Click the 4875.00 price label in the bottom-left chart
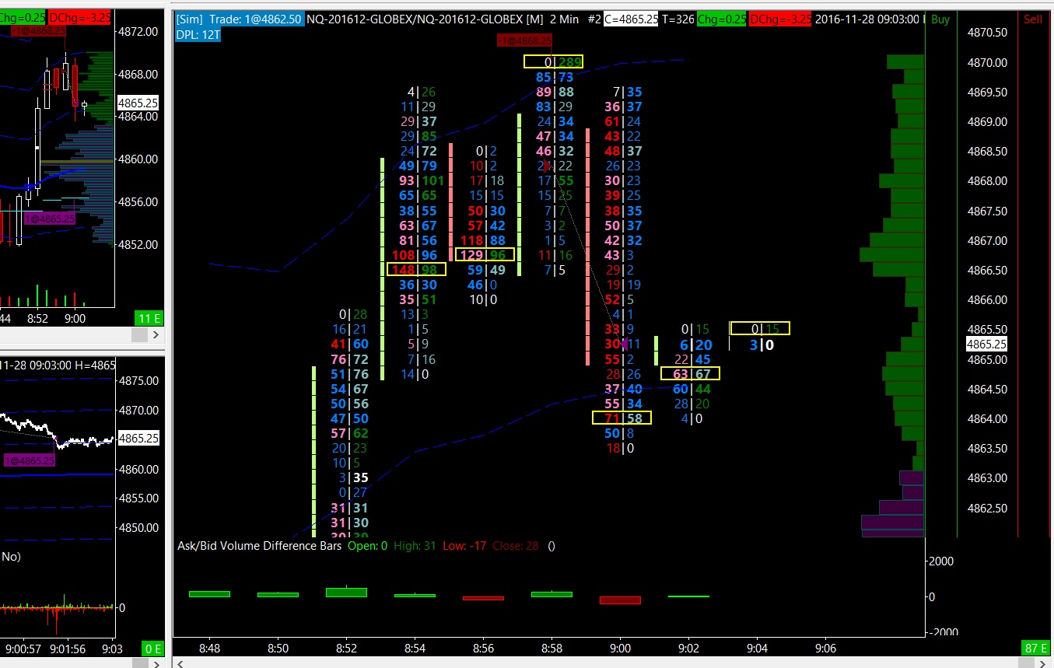Screen dimensions: 1054x668 pos(138,381)
